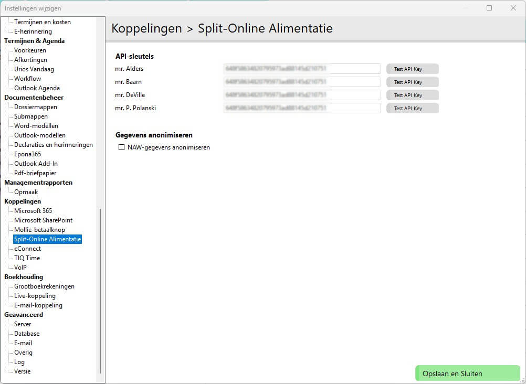Select Outlook-modellen item

[x=39, y=135]
